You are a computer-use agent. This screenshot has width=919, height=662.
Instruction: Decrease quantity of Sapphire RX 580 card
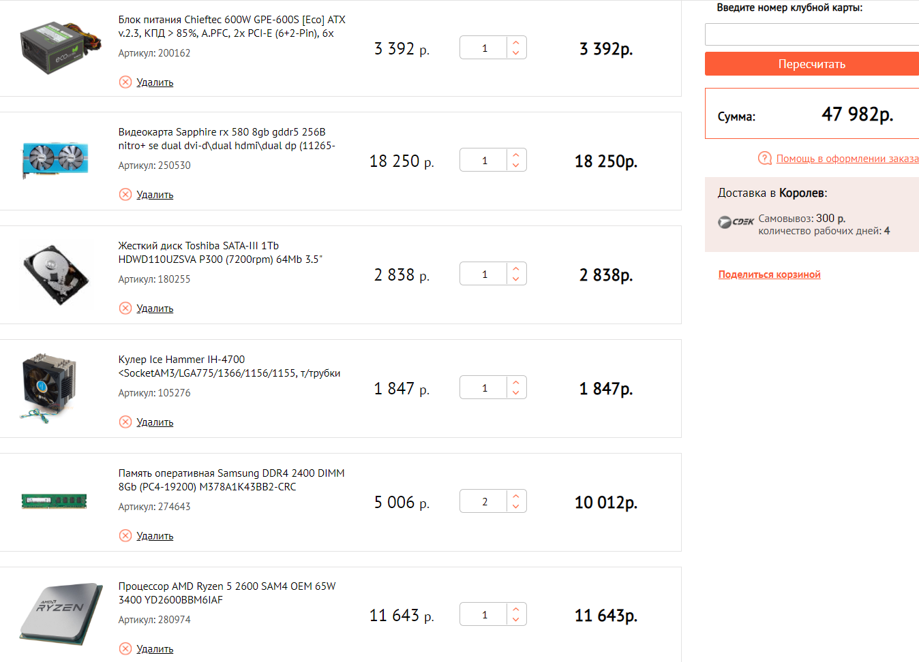[x=516, y=165]
